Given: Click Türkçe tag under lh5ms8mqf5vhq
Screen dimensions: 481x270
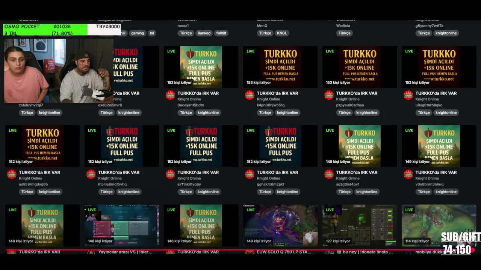Looking at the screenshot, I should (x=106, y=192).
